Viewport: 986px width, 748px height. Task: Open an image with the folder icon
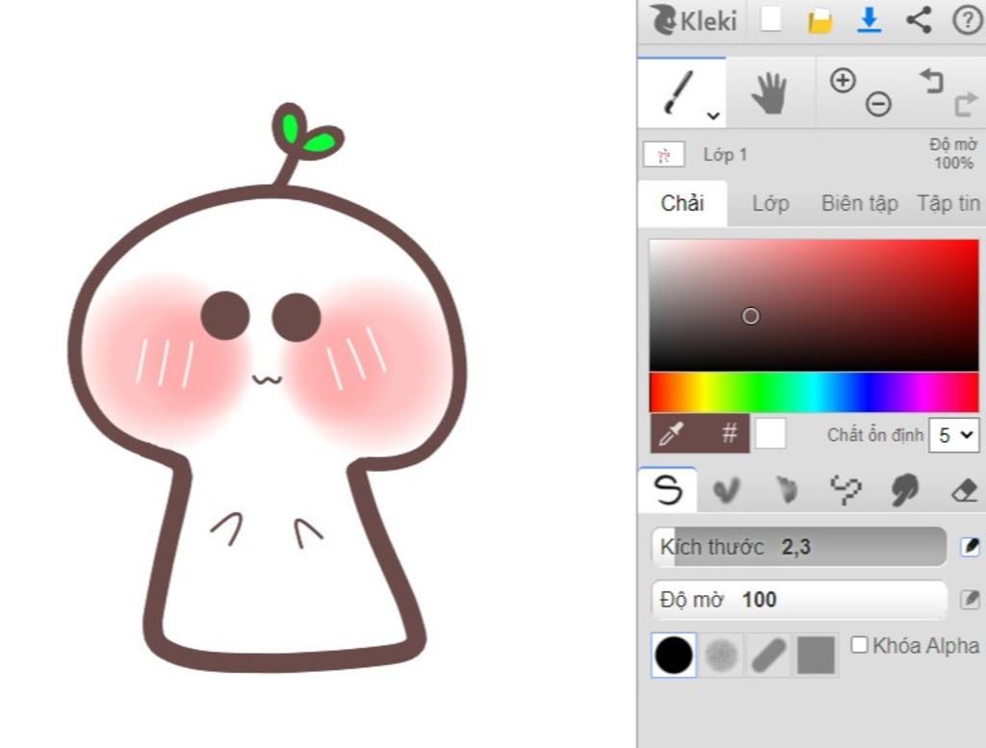[820, 21]
